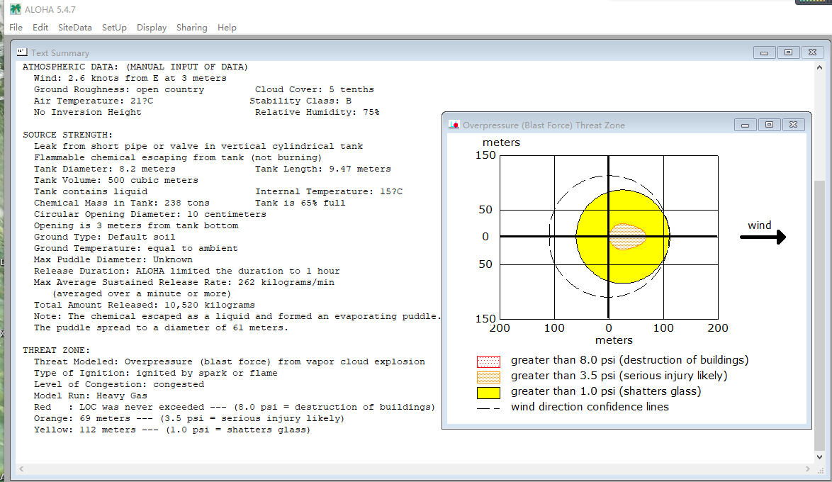
Task: Click the scroll down arrow in Text Summary
Action: click(820, 457)
